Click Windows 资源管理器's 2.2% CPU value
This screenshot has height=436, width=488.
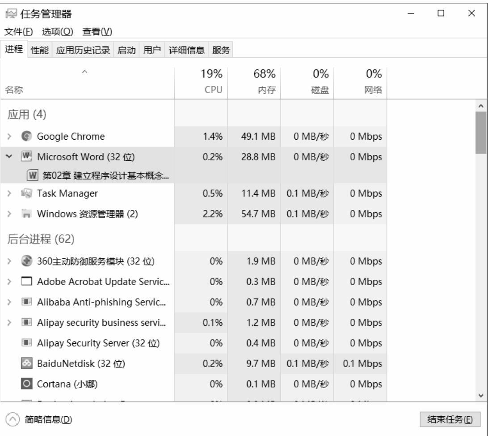click(213, 214)
